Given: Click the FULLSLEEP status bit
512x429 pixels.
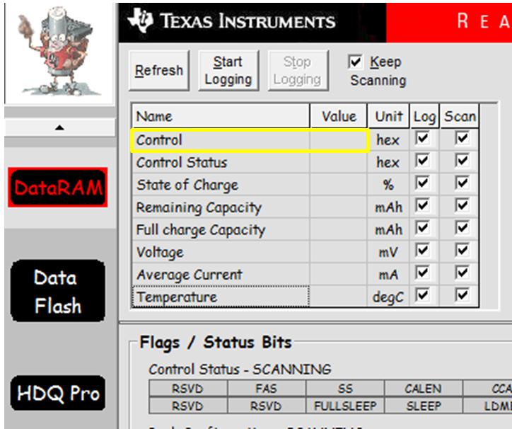Looking at the screenshot, I should [345, 406].
